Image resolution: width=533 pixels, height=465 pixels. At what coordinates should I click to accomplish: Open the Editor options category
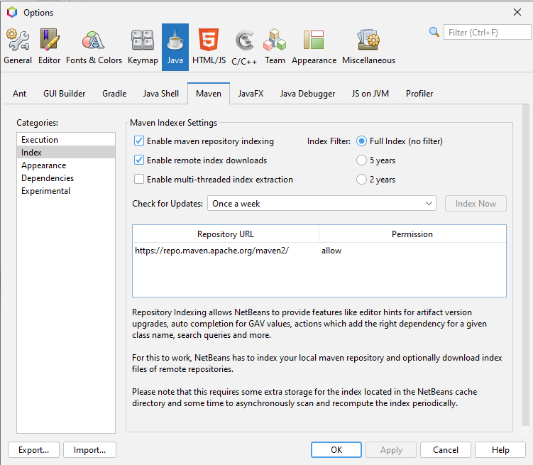click(x=49, y=47)
